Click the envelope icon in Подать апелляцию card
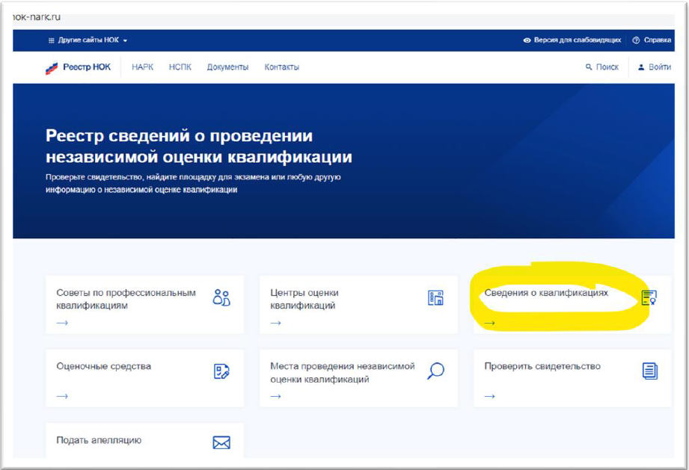 click(x=221, y=442)
